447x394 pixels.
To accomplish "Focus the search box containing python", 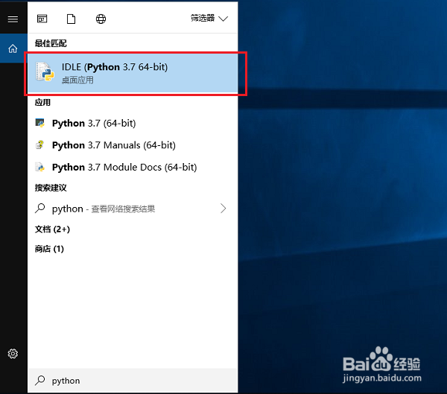I will [133, 381].
